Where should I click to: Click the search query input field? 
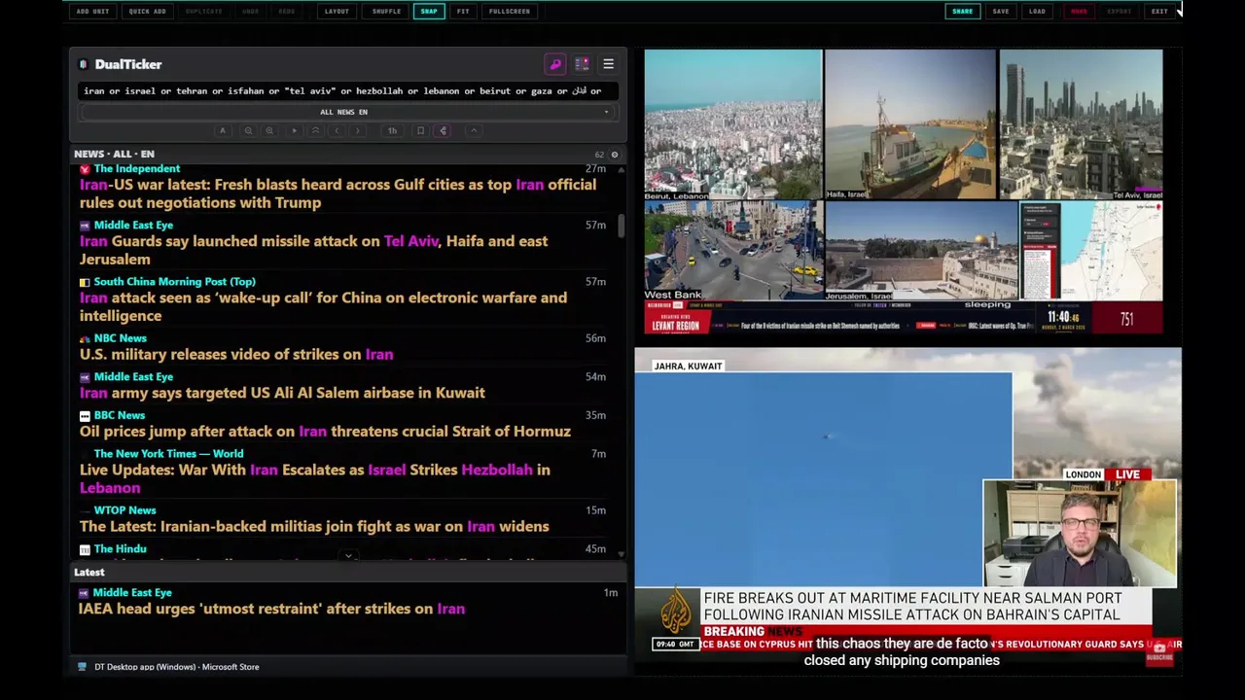tap(347, 90)
